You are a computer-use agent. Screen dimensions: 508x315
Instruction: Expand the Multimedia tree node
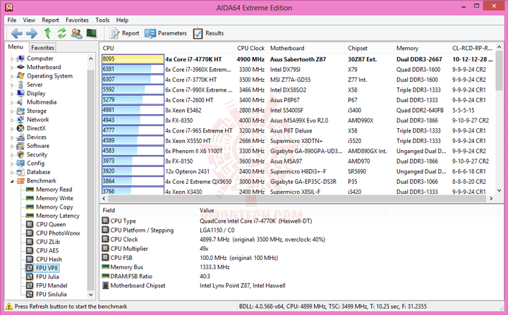(12, 103)
